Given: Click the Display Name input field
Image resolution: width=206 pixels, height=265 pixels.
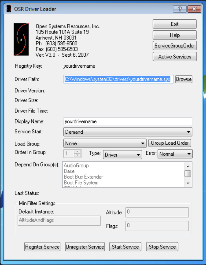Looking at the screenshot, I should coord(128,122).
